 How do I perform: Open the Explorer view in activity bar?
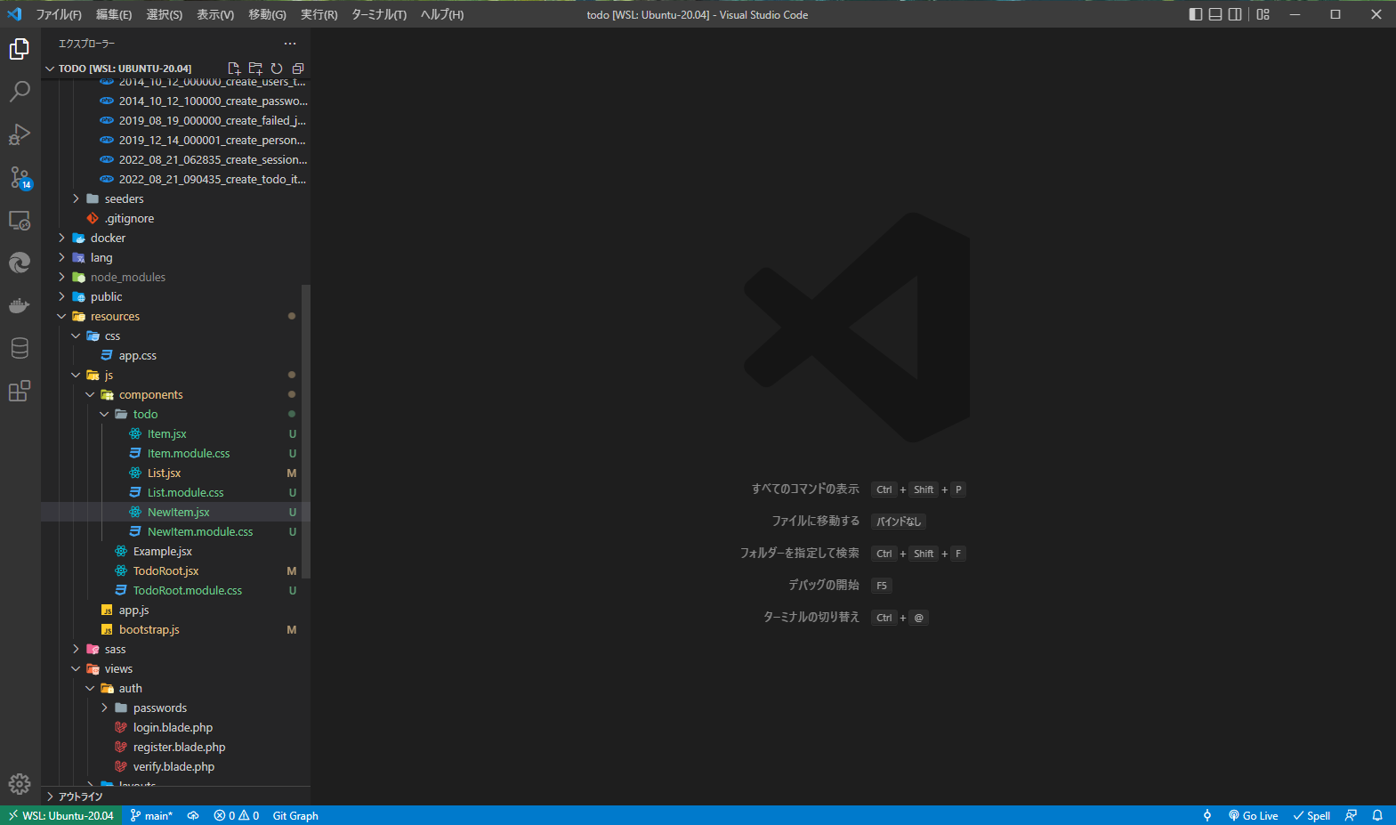(20, 49)
